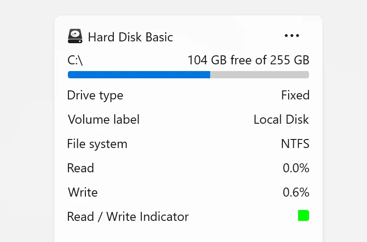Select the Volume label row name
The height and width of the screenshot is (242, 367).
(103, 120)
